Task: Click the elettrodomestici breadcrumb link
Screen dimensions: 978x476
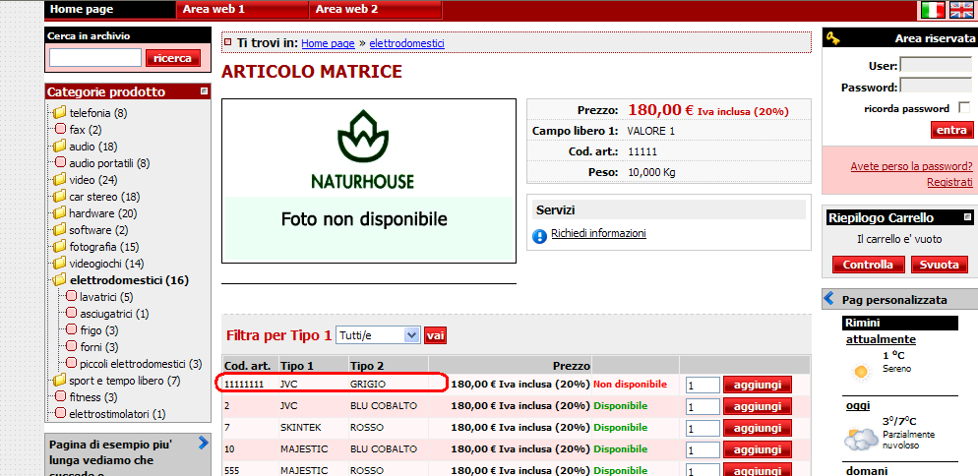Action: coord(406,43)
